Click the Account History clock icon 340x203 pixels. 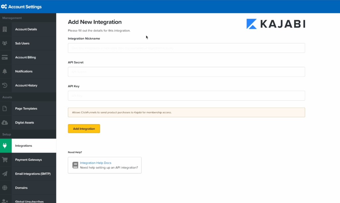5,85
